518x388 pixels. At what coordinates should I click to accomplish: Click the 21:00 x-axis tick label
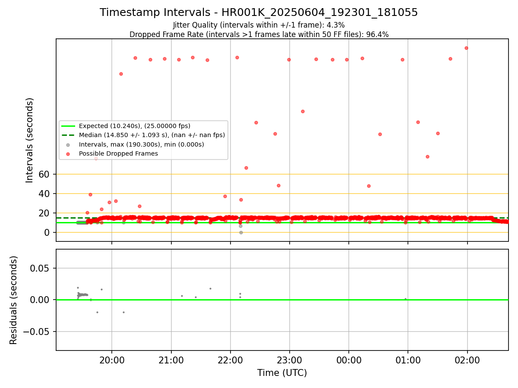pos(171,360)
